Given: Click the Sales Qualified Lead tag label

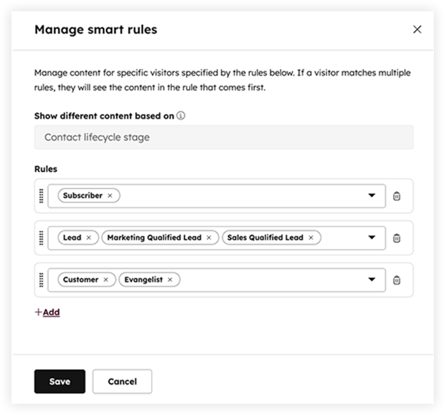Looking at the screenshot, I should click(265, 237).
